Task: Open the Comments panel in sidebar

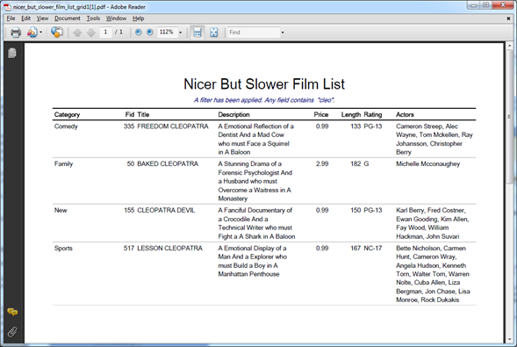Action: click(12, 312)
